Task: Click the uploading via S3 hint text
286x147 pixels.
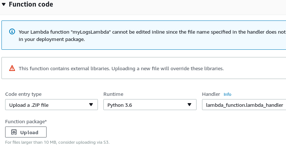Action: pyautogui.click(x=57, y=142)
